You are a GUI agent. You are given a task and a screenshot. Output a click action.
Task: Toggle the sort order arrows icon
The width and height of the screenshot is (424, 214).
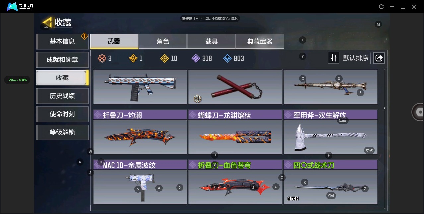pos(334,58)
